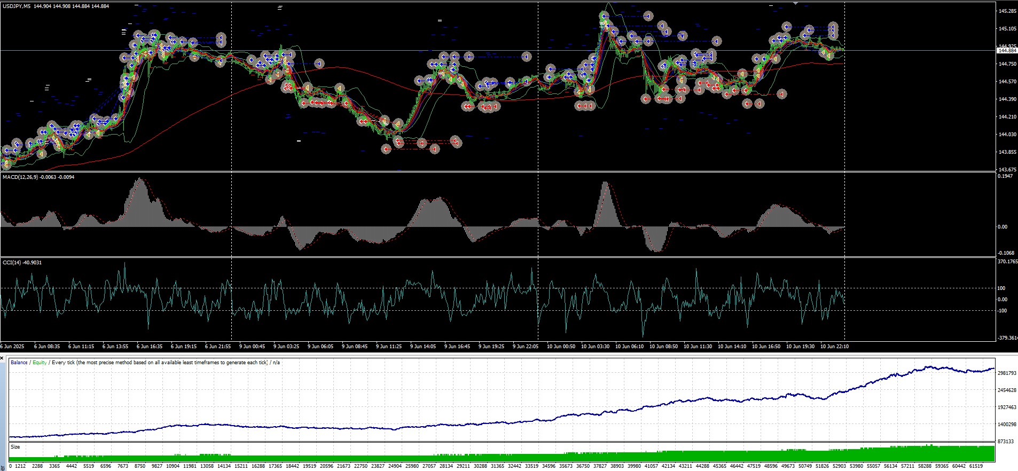Click the time axis label 10 Jun 16:50

click(766, 347)
